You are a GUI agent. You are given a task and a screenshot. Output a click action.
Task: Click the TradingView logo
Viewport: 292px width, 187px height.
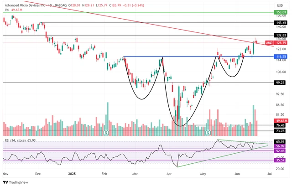pyautogui.click(x=16, y=182)
